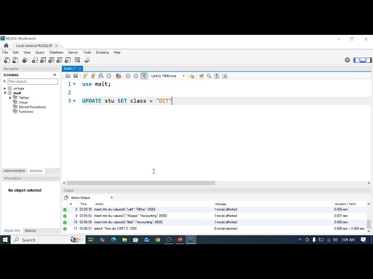The height and width of the screenshot is (279, 373).
Task: Open File Explorer from the taskbar
Action: (124, 240)
